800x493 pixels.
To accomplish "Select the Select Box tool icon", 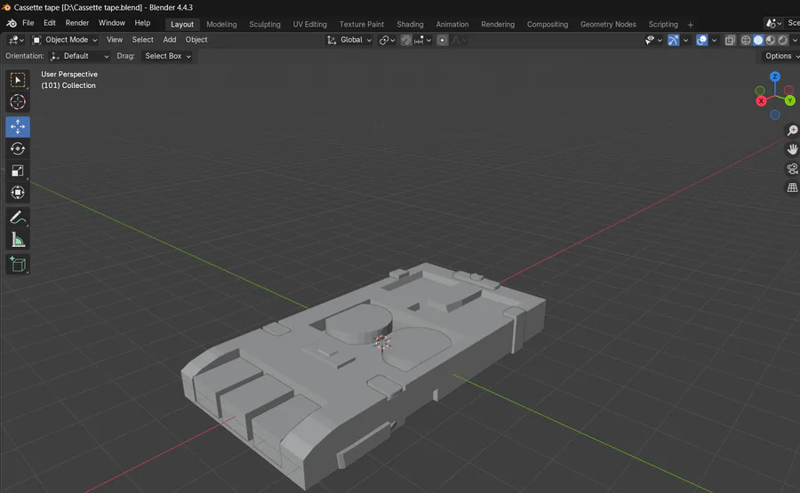I will pyautogui.click(x=18, y=80).
